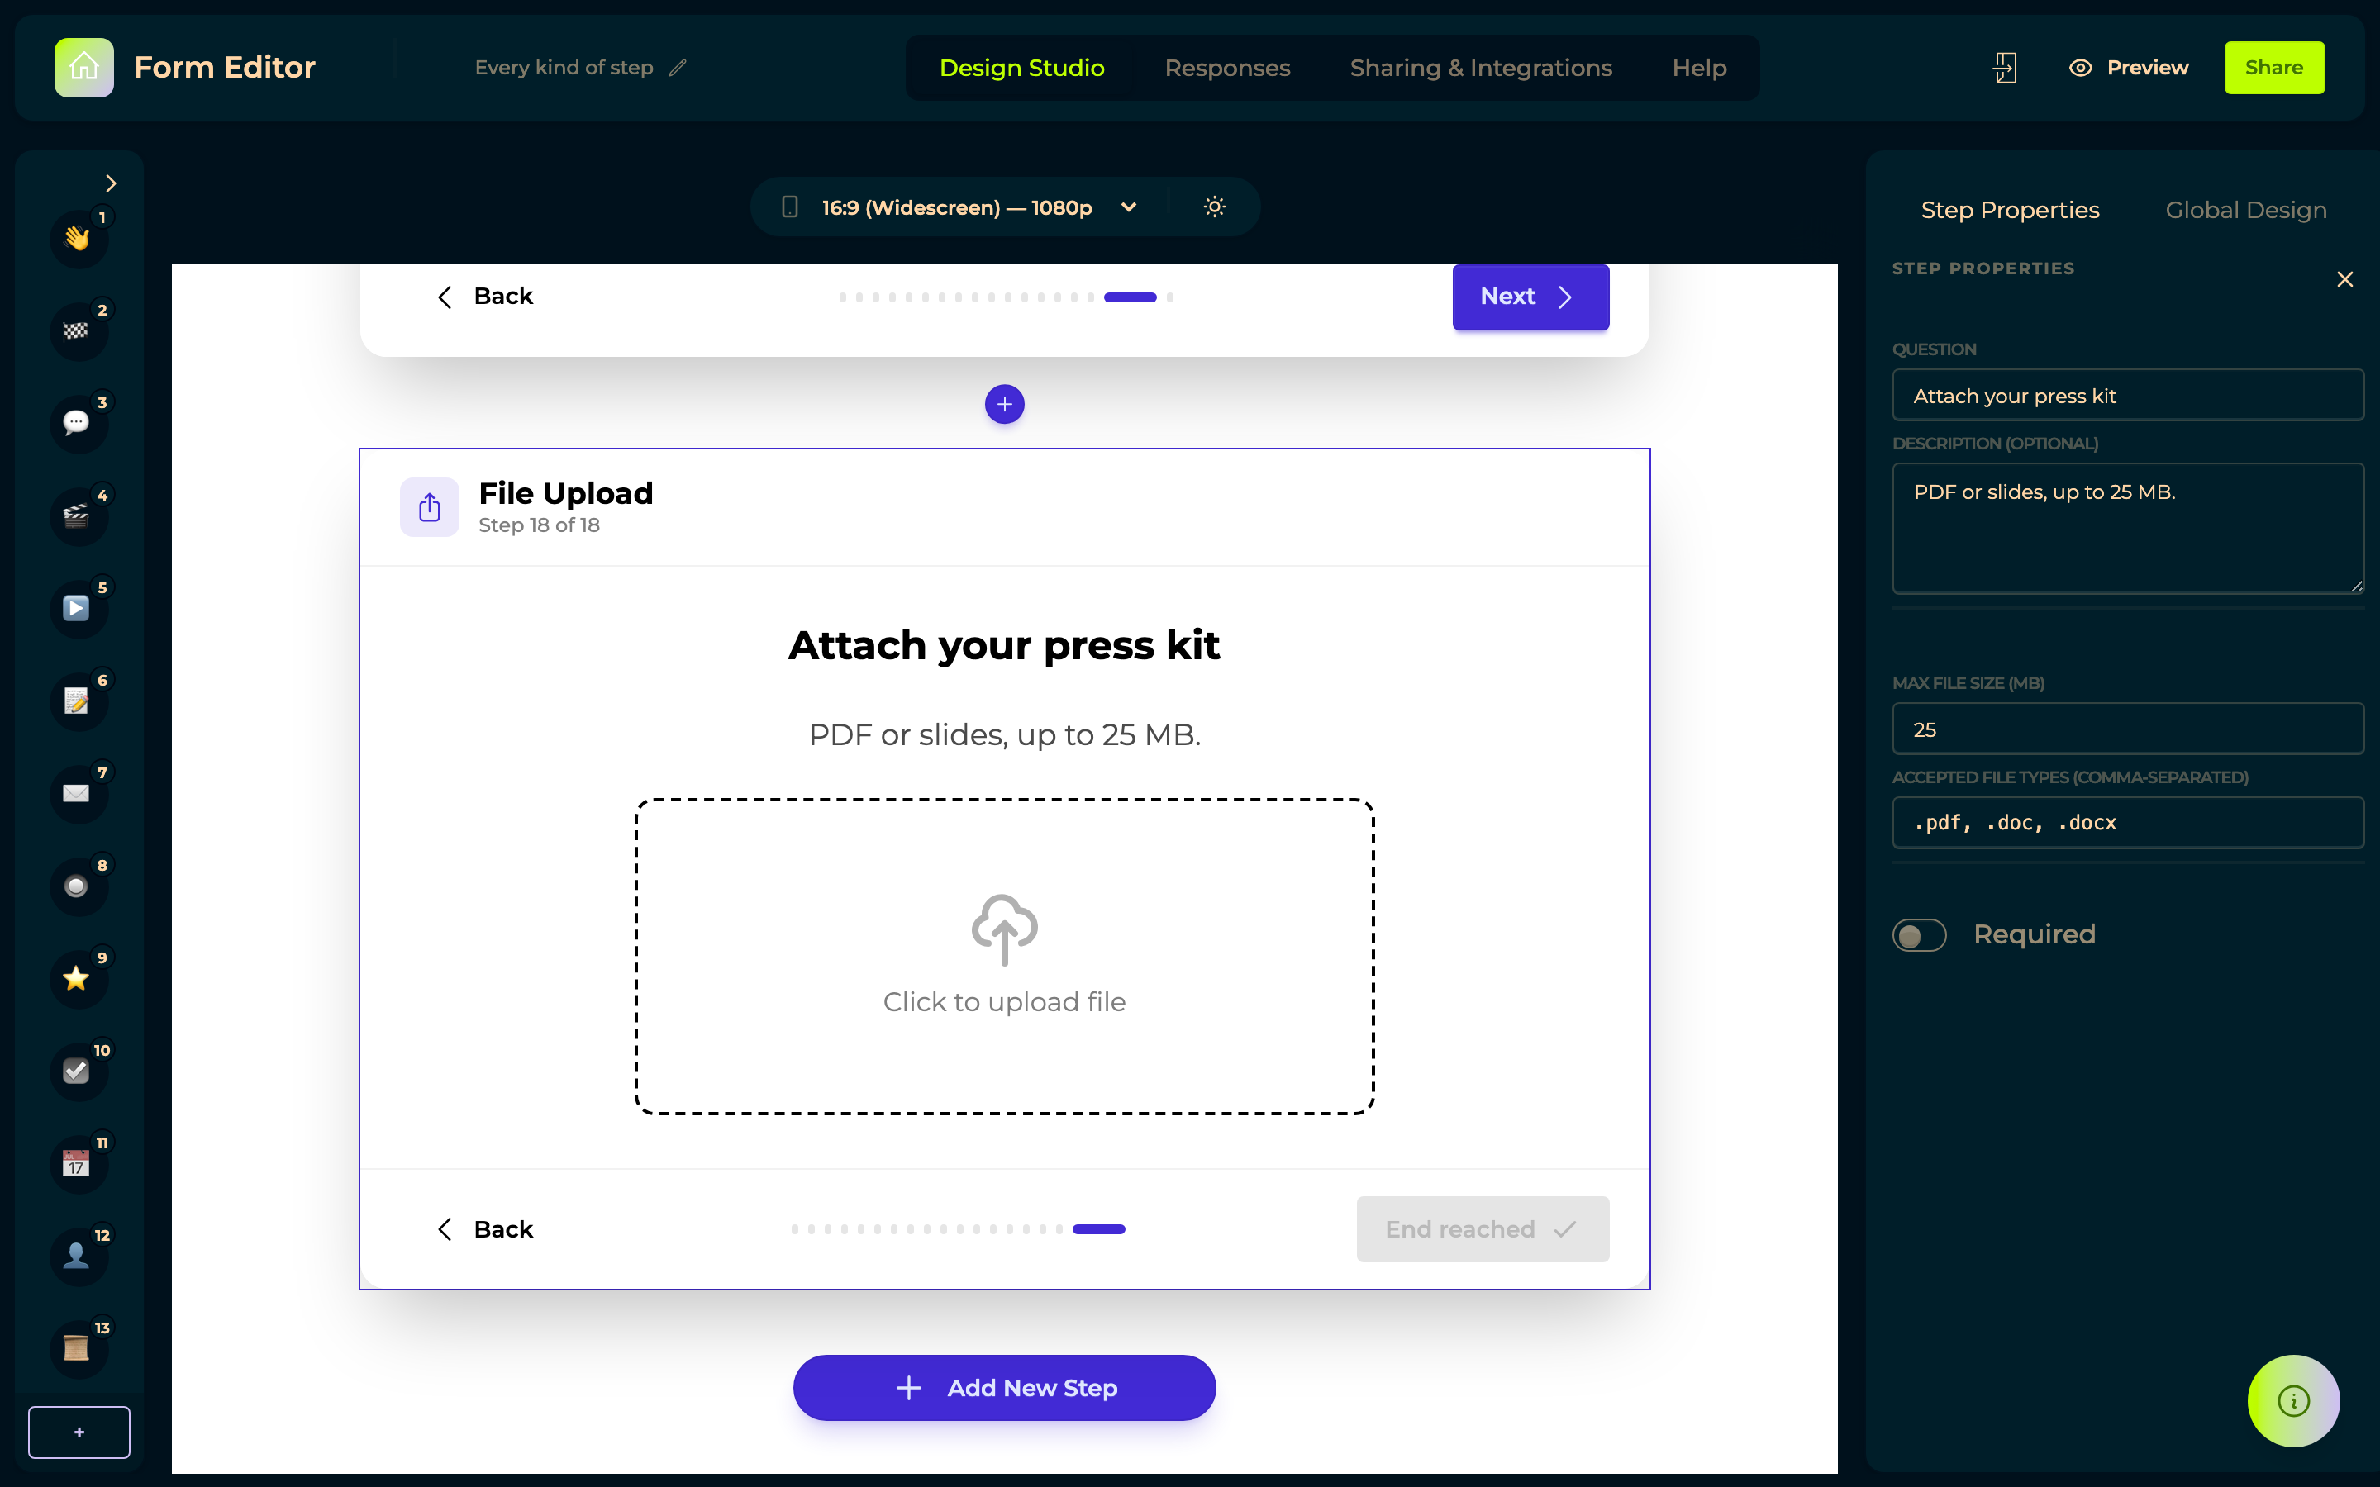The image size is (2380, 1487).
Task: Select step 6 memo pencil icon
Action: [x=77, y=701]
